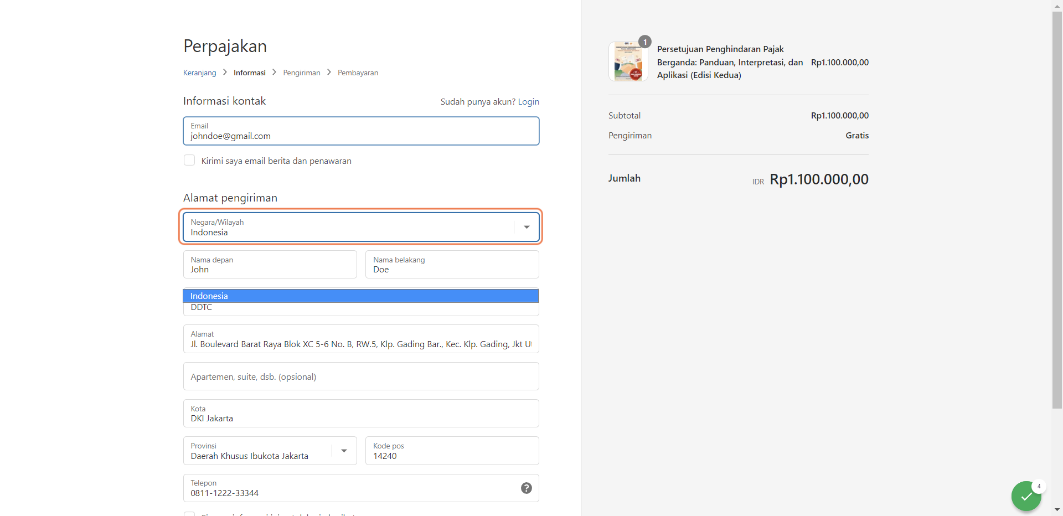The height and width of the screenshot is (516, 1063).
Task: Click the notification count badge '4'
Action: 1039,486
